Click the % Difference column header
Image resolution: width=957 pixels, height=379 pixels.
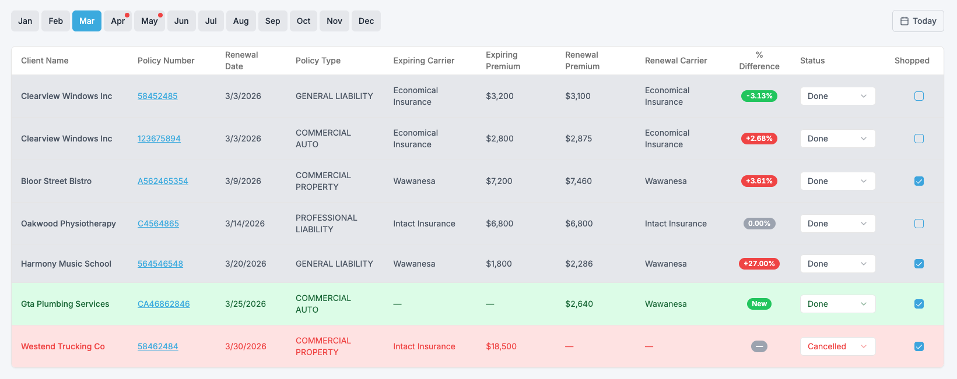pos(759,61)
